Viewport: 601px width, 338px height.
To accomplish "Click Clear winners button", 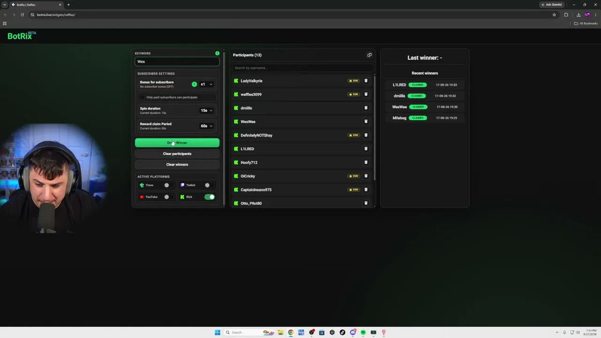I will (177, 164).
